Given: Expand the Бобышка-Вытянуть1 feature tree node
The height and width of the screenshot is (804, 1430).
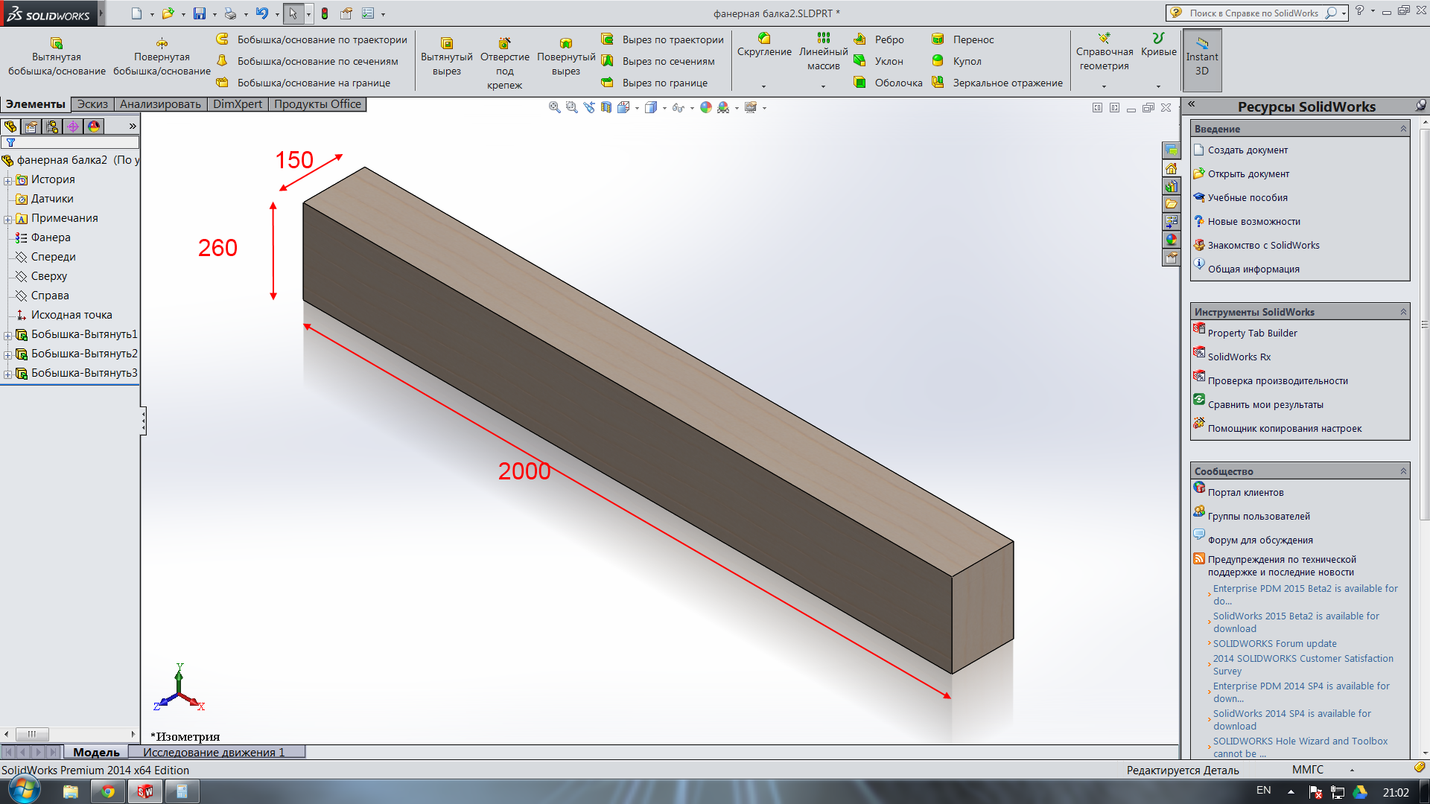Looking at the screenshot, I should (x=7, y=335).
